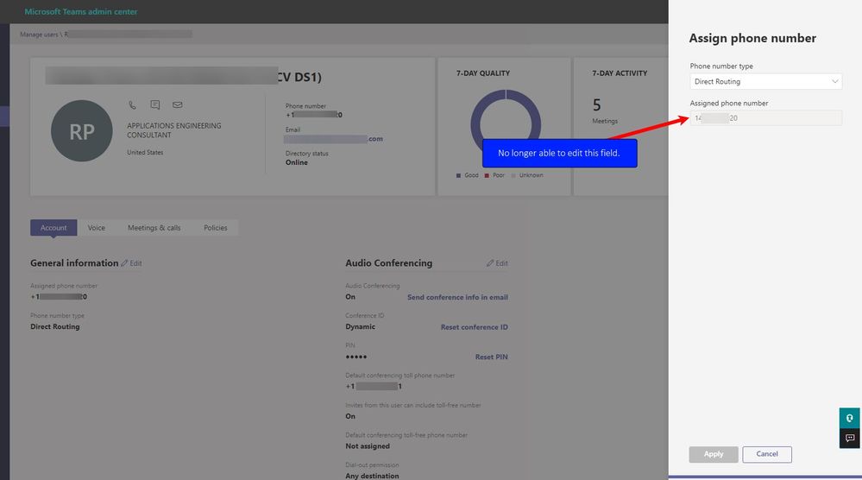The width and height of the screenshot is (862, 480).
Task: Click Microsoft Teams admin center title
Action: tap(81, 11)
